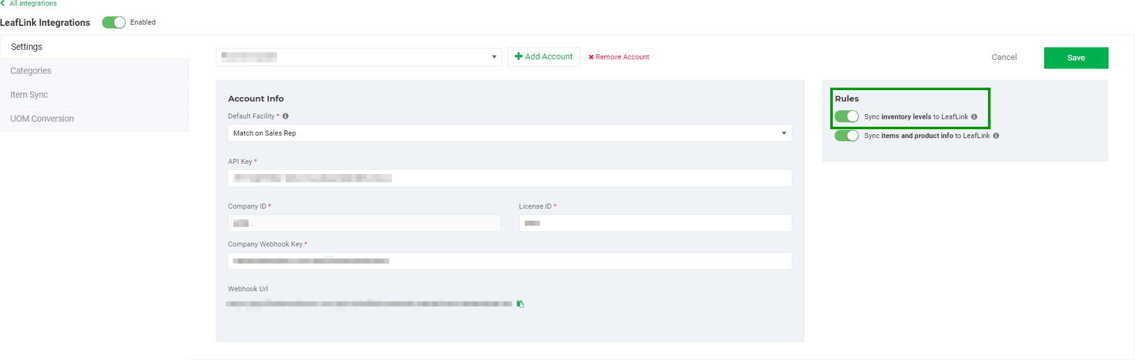The width and height of the screenshot is (1135, 360).
Task: Click the green Save button
Action: coord(1076,58)
